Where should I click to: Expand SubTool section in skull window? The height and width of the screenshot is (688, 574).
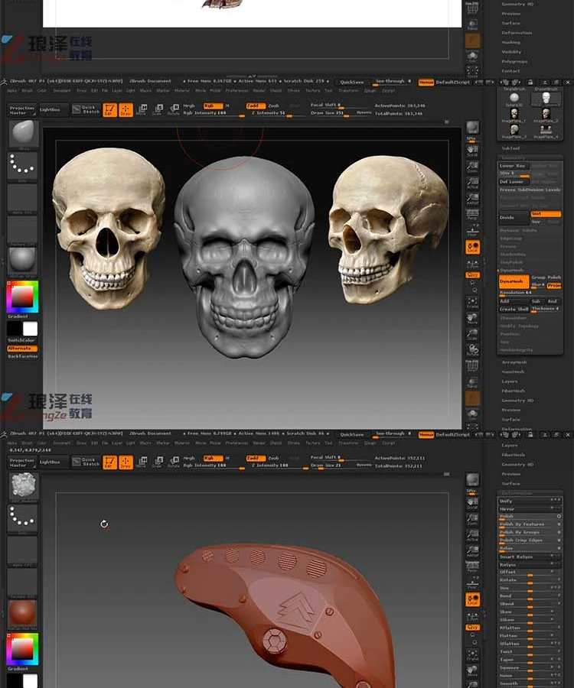pos(510,148)
